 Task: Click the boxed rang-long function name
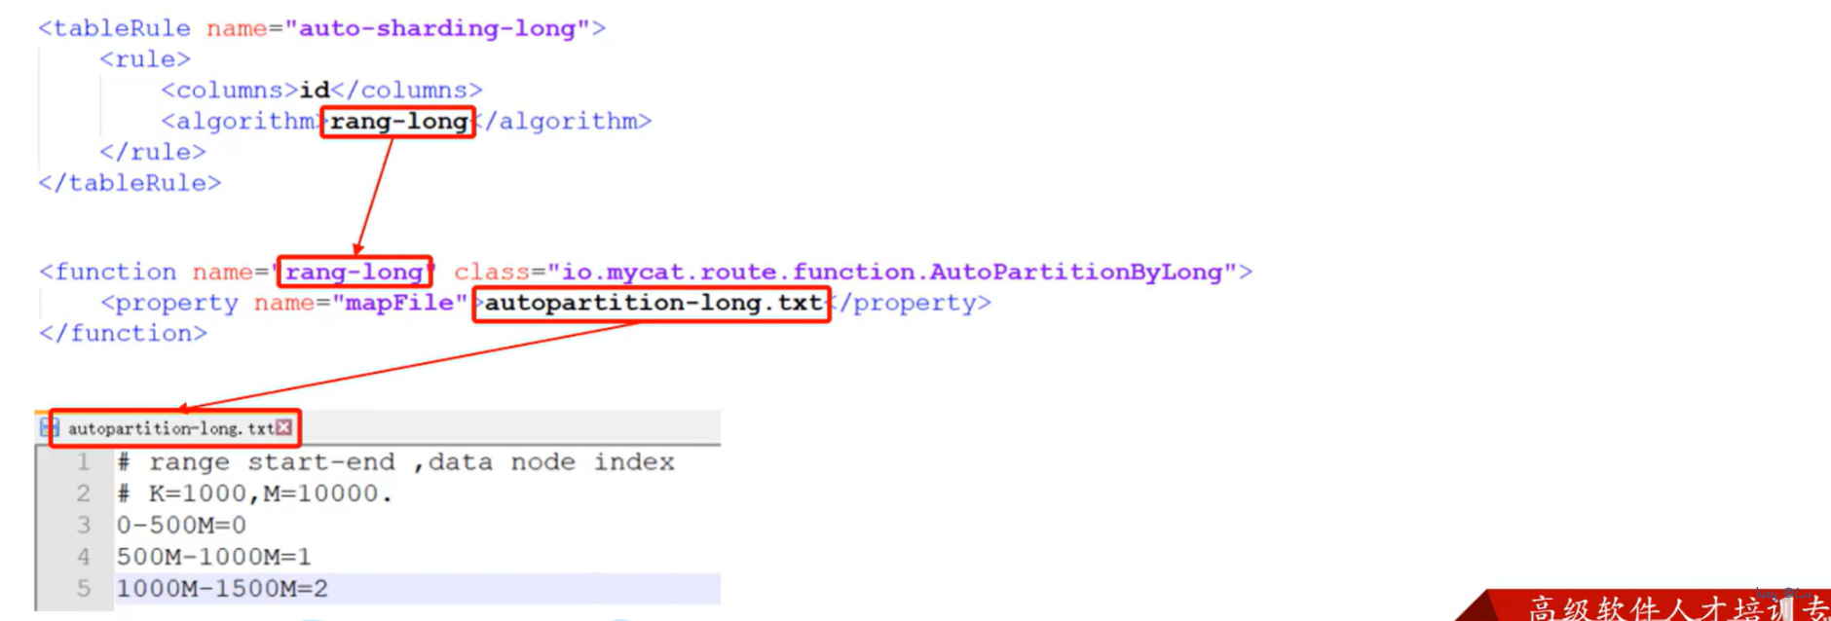[355, 272]
